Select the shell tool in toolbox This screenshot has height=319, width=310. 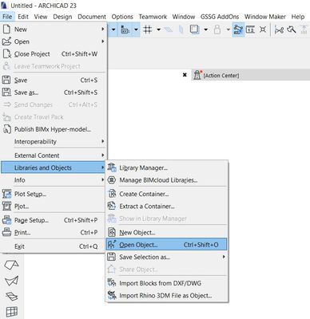pyautogui.click(x=12, y=265)
